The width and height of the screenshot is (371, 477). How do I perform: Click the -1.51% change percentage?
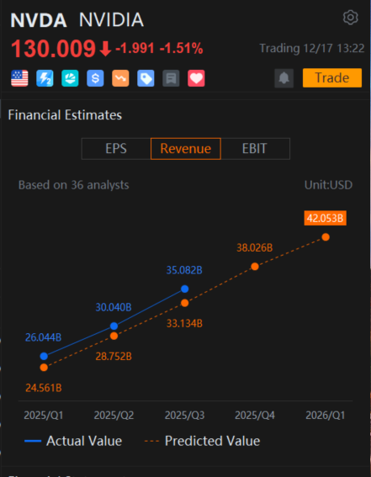click(181, 48)
